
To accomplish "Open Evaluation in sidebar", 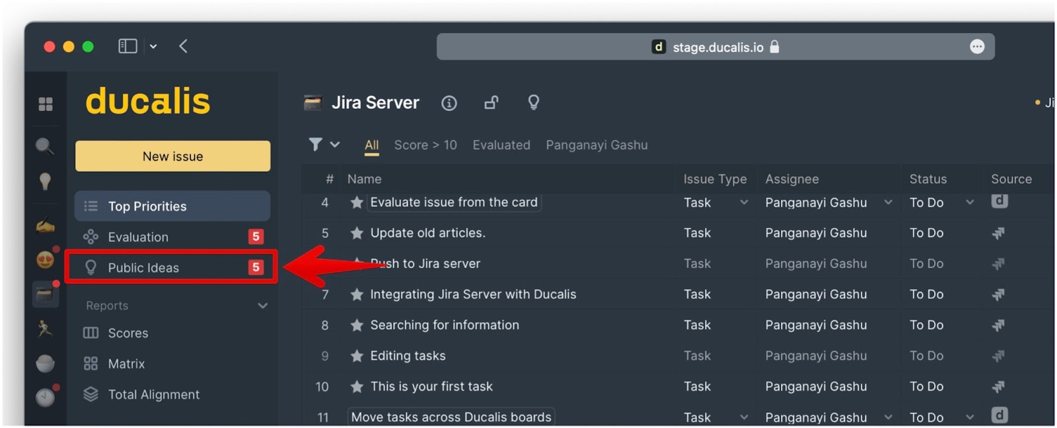I will point(172,236).
